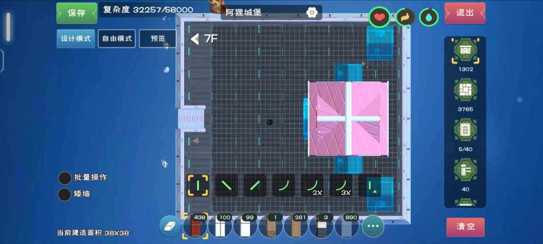Image resolution: width=543 pixels, height=244 pixels.
Task: Select the top-right blue block on grid
Action: [x=380, y=43]
